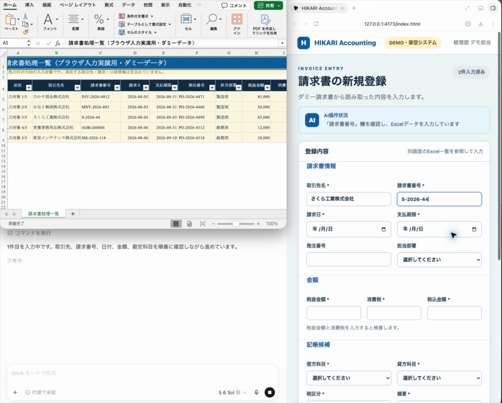502x403 pixels.
Task: Click the zoom-out minus in Excel status bar
Action: coord(213,224)
